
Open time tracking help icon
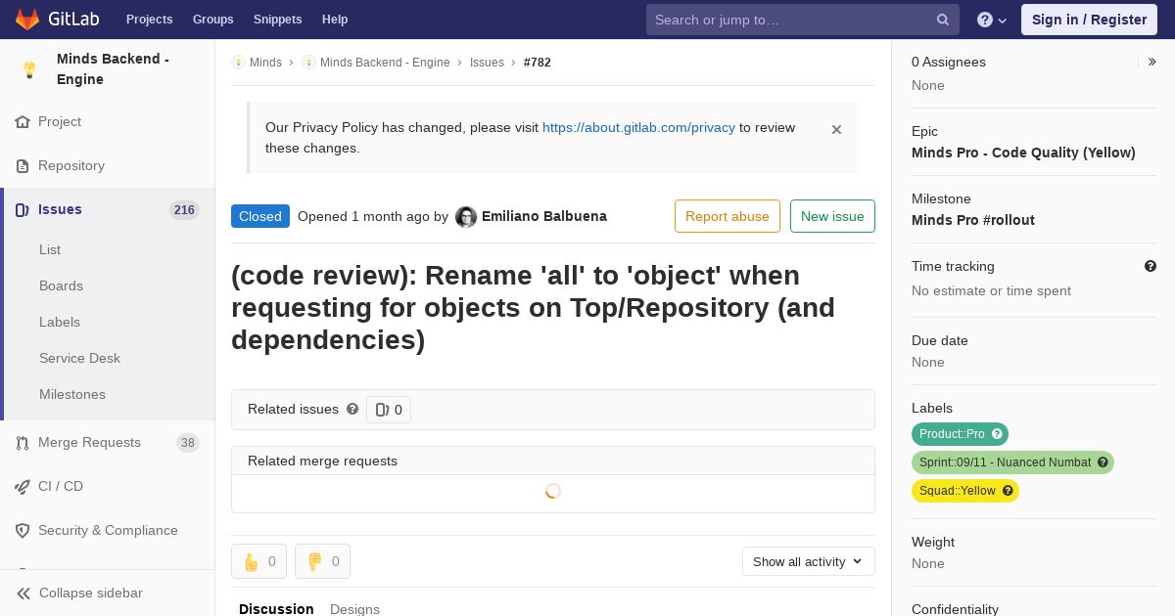point(1151,266)
